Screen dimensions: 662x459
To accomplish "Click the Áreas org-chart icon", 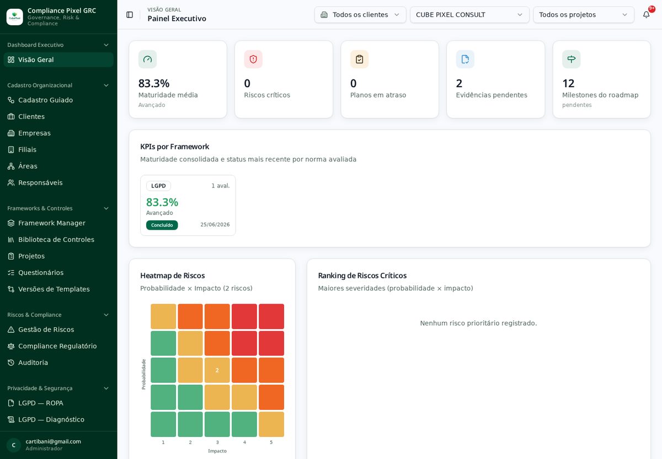I will pos(11,166).
